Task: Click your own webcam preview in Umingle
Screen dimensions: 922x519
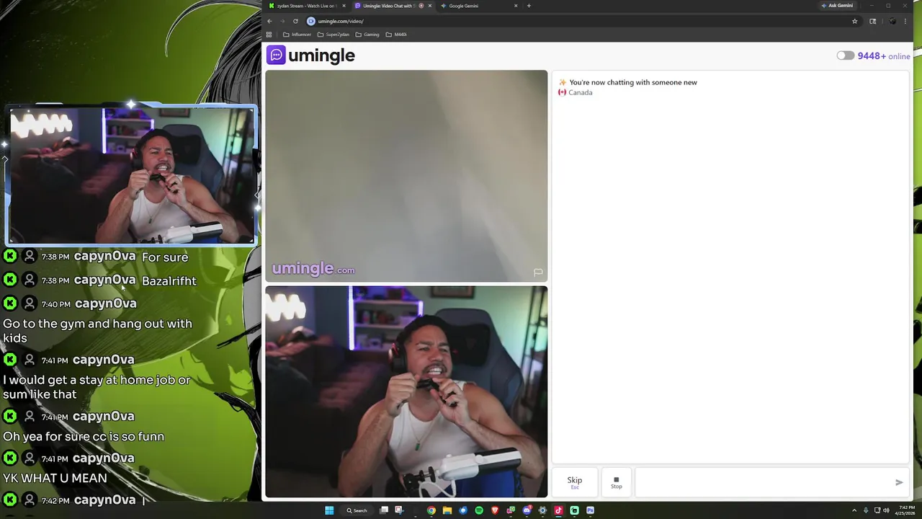Action: pyautogui.click(x=406, y=391)
